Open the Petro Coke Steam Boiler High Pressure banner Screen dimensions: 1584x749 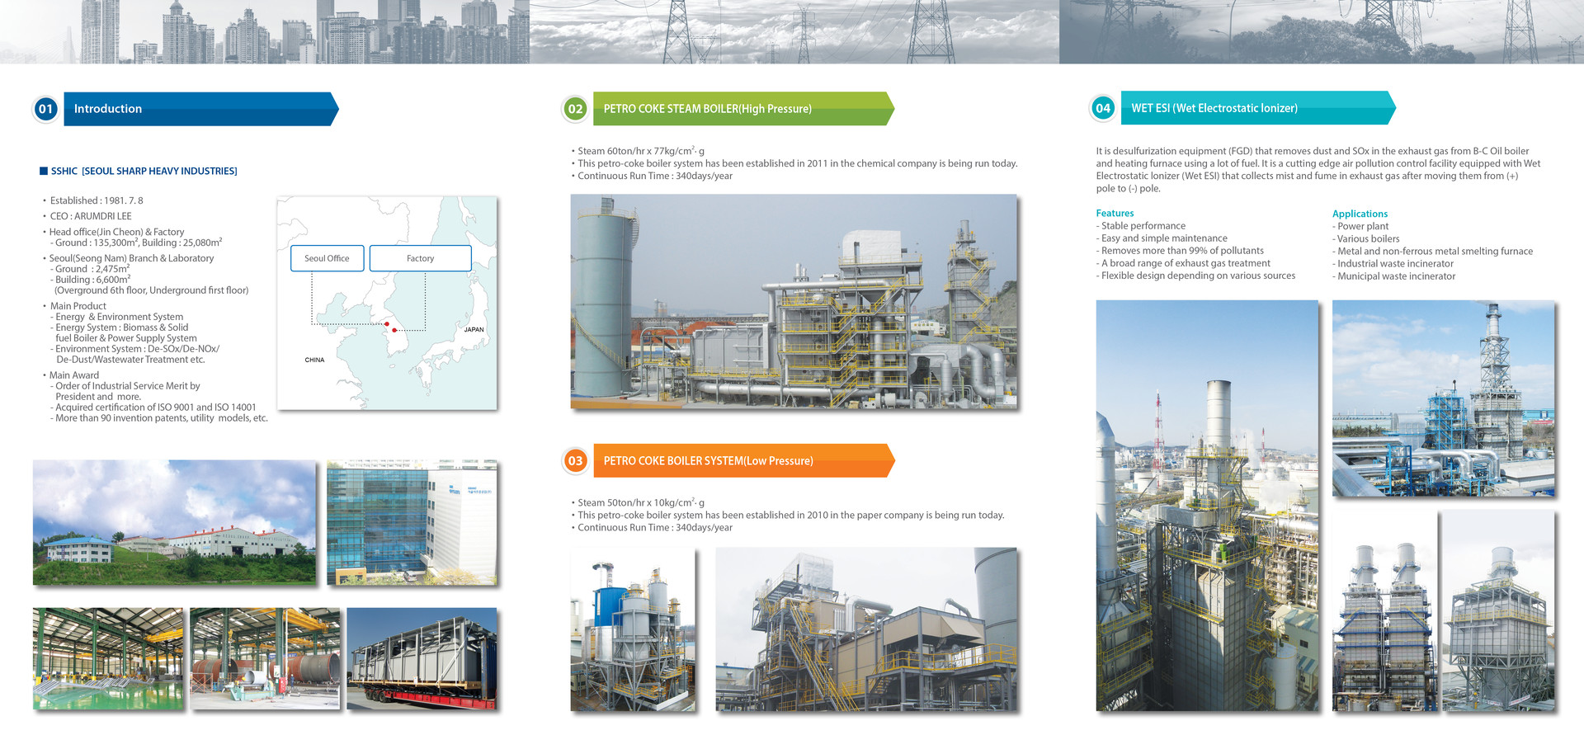click(743, 109)
